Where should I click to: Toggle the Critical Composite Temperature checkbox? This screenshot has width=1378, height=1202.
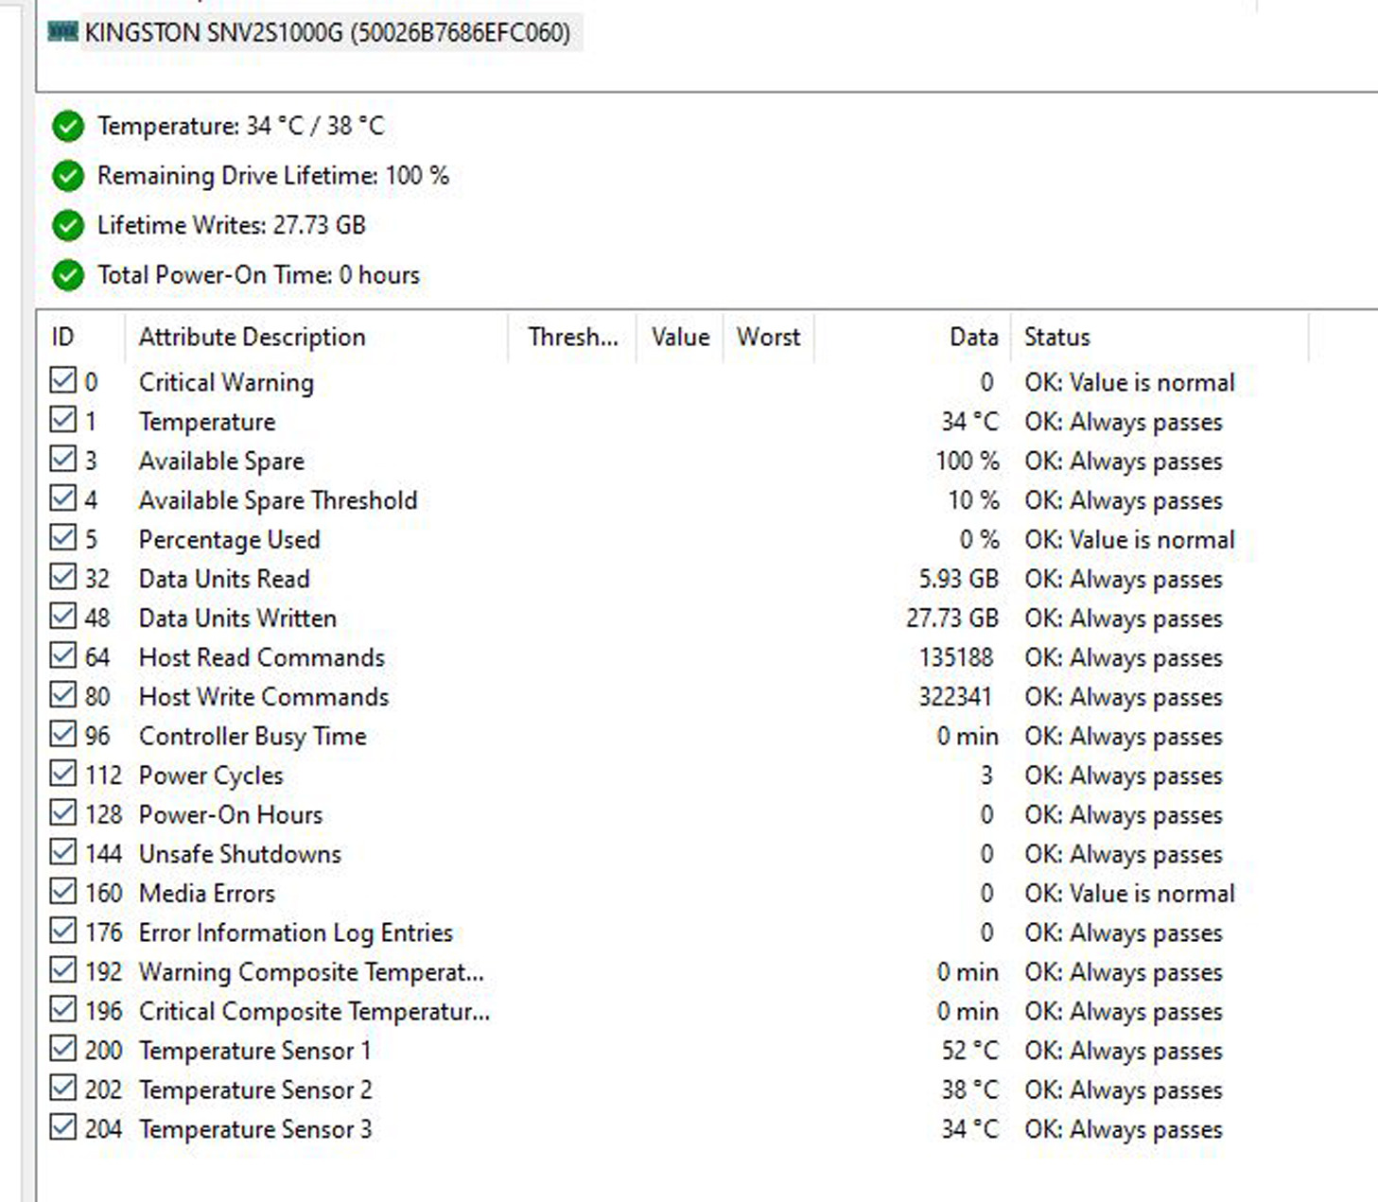point(63,1009)
